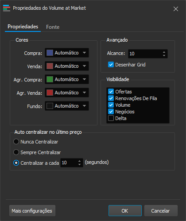Click the Agr. Compra green swatch
This screenshot has width=186, height=221.
pos(50,79)
